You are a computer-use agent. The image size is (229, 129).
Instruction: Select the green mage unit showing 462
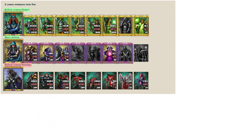141,25
